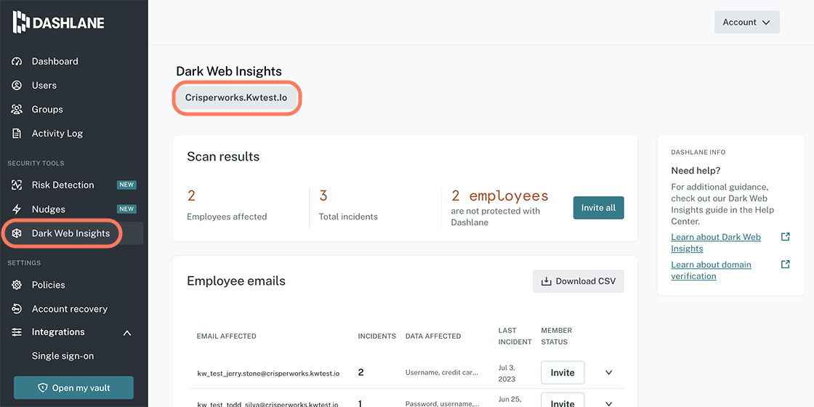Click the Nudges lightning bolt icon
The width and height of the screenshot is (814, 407).
coord(17,209)
